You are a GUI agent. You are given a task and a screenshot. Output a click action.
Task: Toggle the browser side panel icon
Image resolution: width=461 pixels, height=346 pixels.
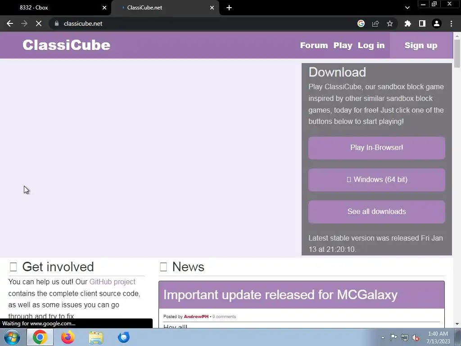422,23
